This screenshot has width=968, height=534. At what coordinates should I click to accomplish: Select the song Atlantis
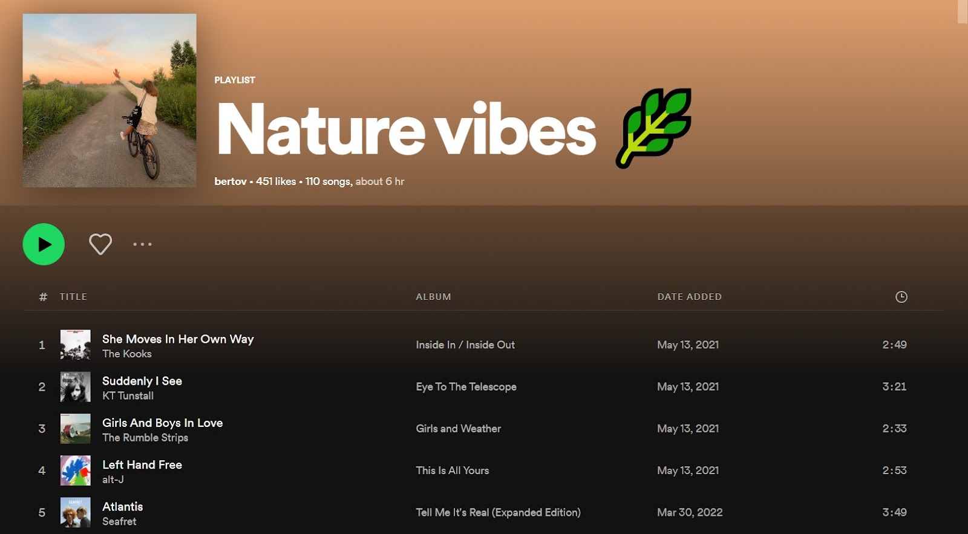[x=123, y=506]
